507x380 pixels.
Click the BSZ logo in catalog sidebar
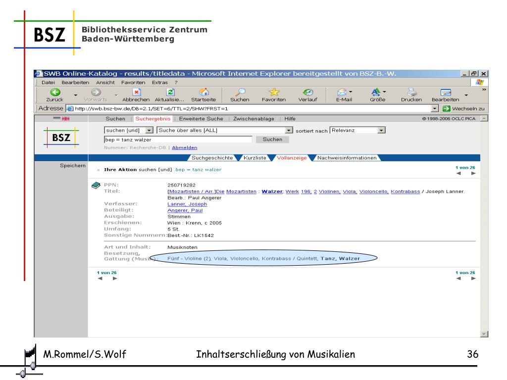[x=61, y=138]
